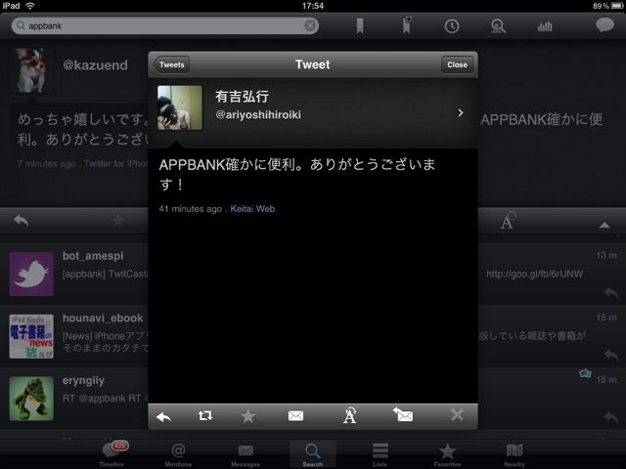Open the http://goo.gl/fb/6rUNW link
This screenshot has width=626, height=469.
click(534, 274)
